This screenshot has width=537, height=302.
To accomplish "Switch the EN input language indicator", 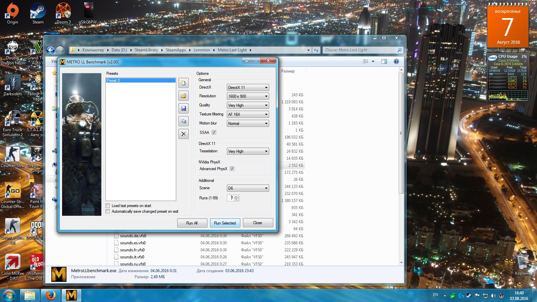I will click(435, 295).
